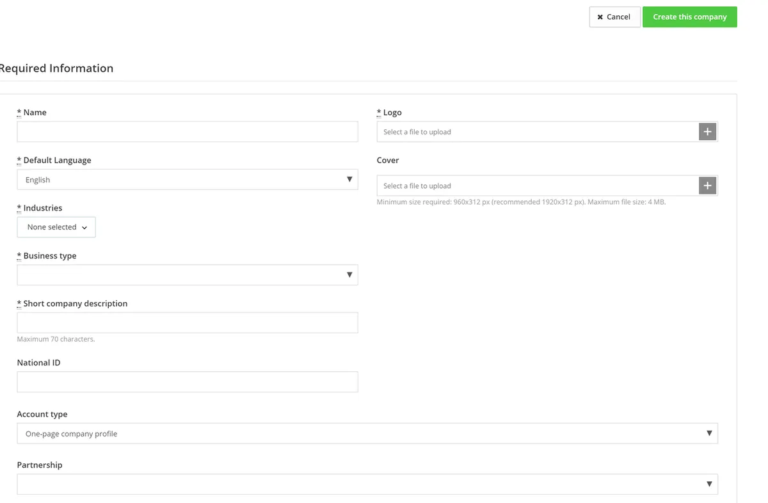This screenshot has height=503, width=768.
Task: Focus the Name input field
Action: 188,132
